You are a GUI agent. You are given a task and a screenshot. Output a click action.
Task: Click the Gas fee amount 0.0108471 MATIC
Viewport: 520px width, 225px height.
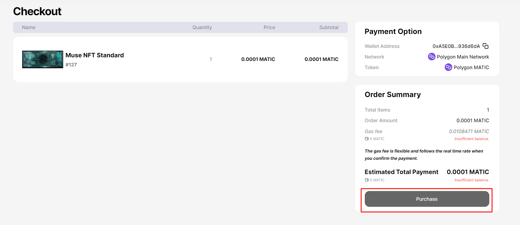coord(469,131)
